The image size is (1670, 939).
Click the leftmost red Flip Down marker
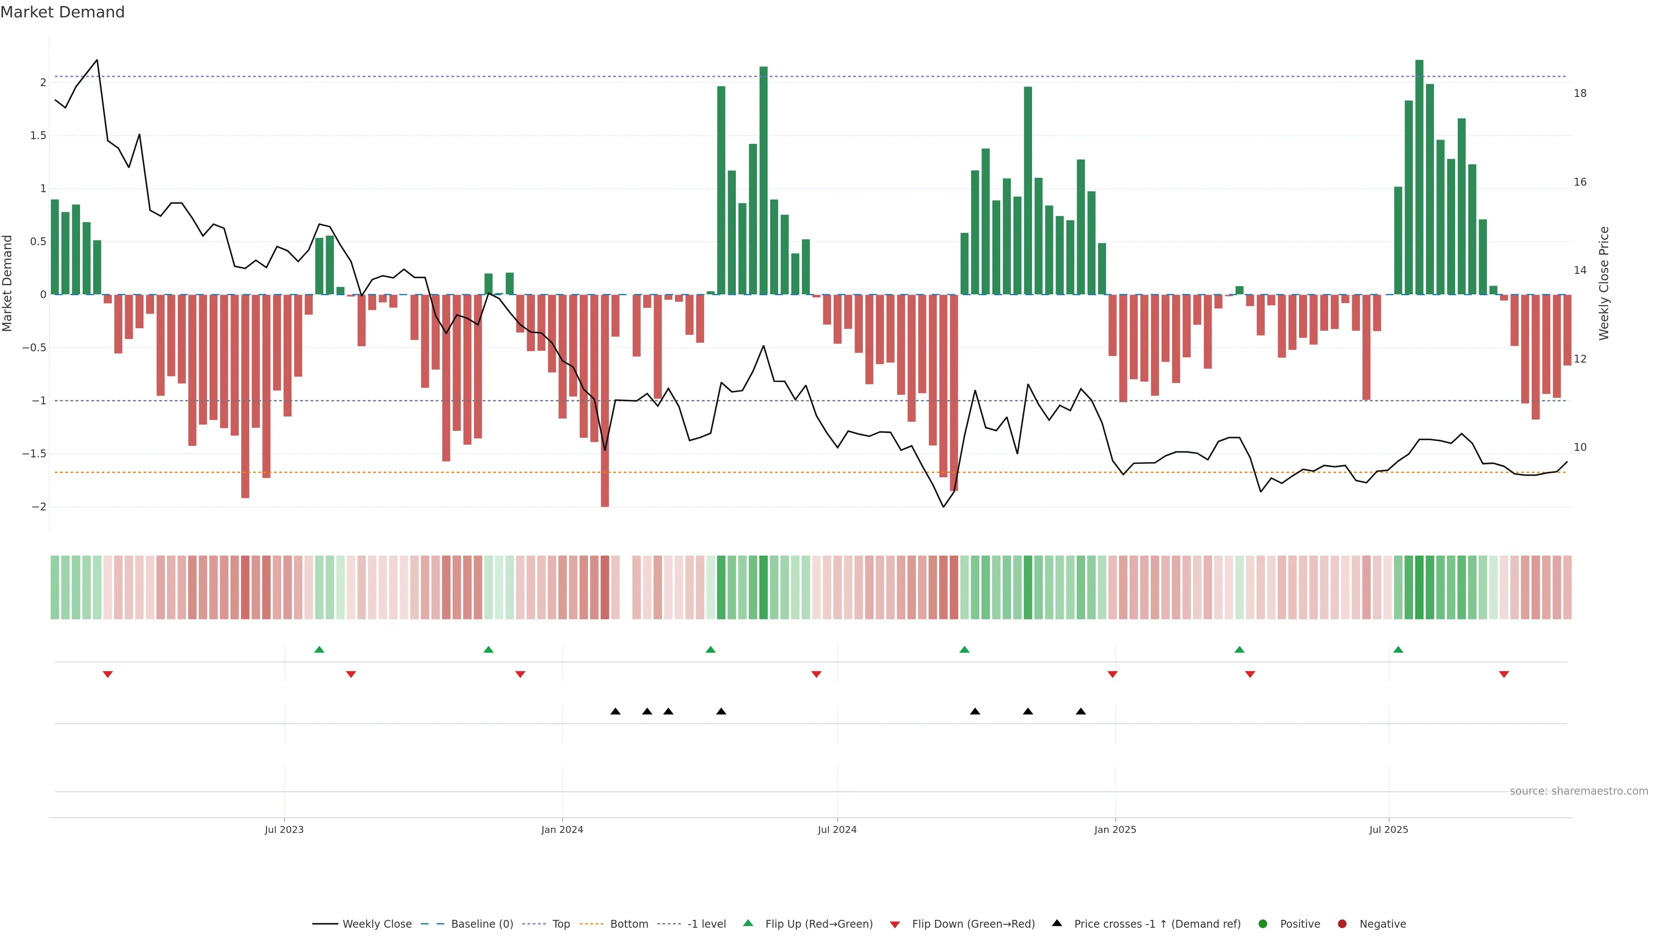[x=107, y=675]
